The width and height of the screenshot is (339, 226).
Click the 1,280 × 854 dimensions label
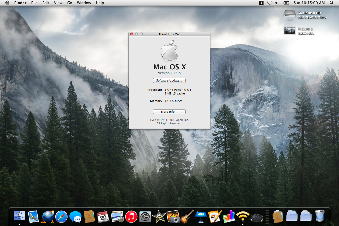pyautogui.click(x=306, y=33)
